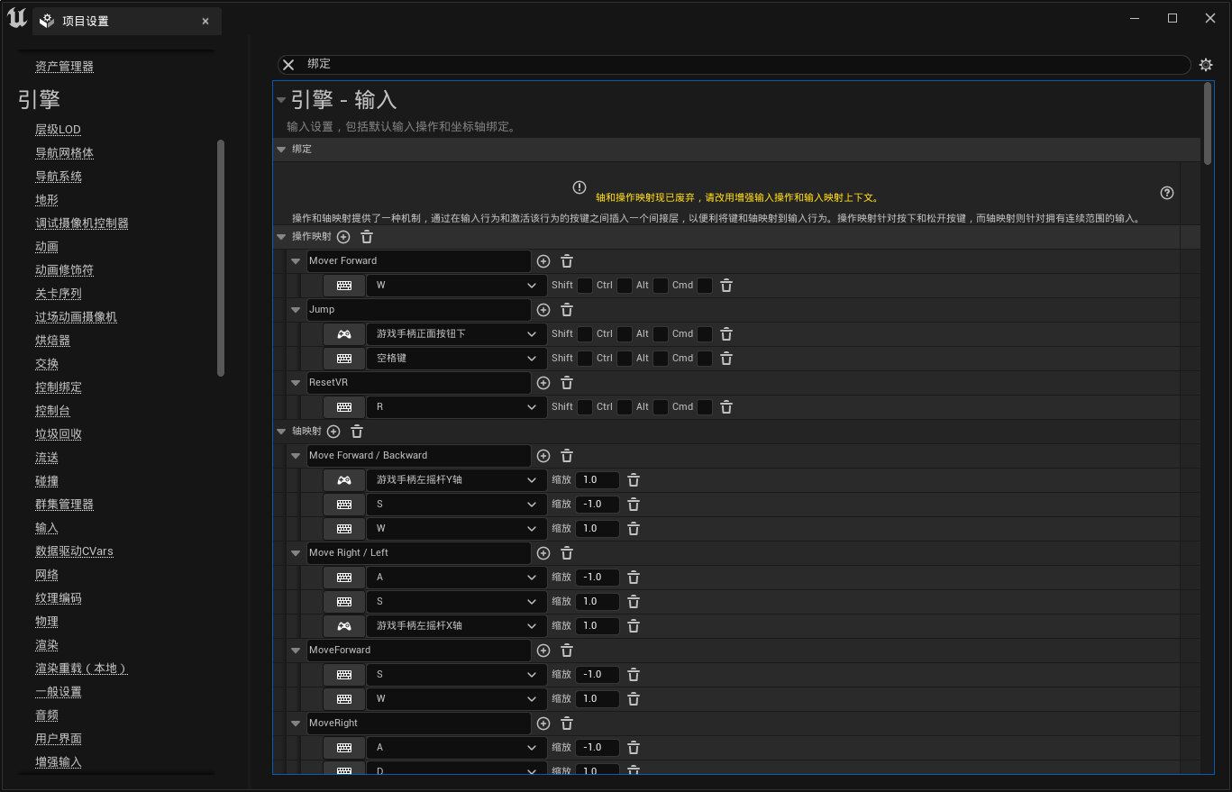Clear the search text with the X icon
The image size is (1232, 792).
pyautogui.click(x=288, y=65)
